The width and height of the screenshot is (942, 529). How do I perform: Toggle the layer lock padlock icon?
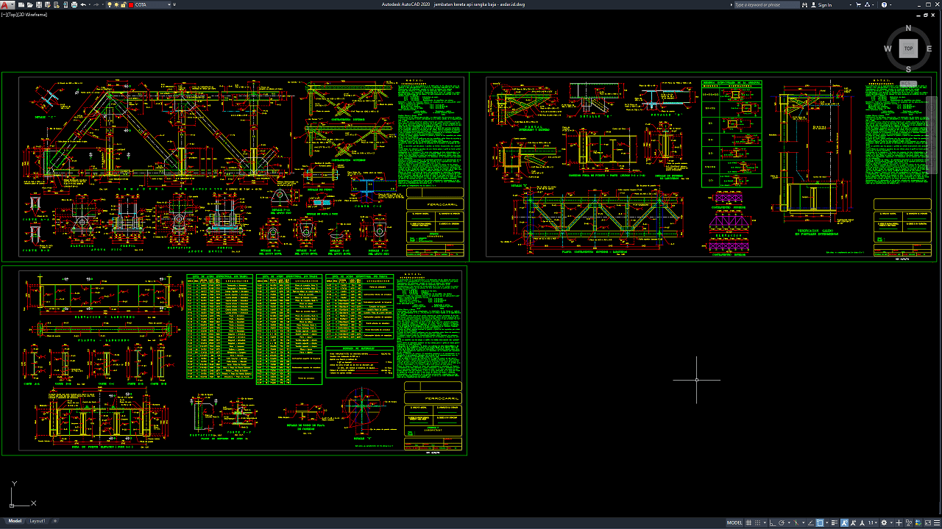(x=123, y=4)
